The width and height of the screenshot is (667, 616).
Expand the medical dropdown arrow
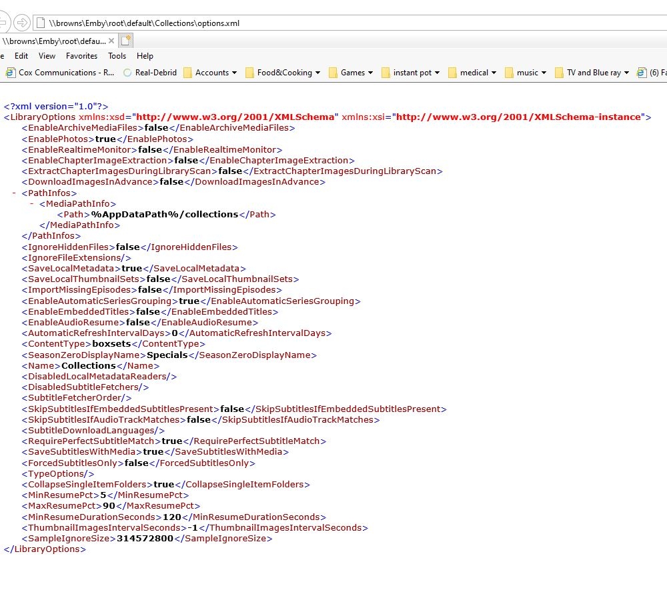(x=494, y=73)
